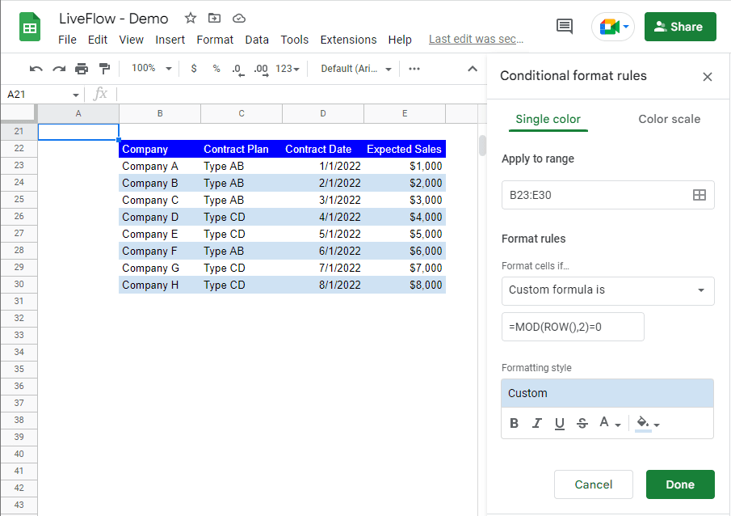Screen dimensions: 731x516
Task: Open the zoom 100% dropdown
Action: point(152,69)
